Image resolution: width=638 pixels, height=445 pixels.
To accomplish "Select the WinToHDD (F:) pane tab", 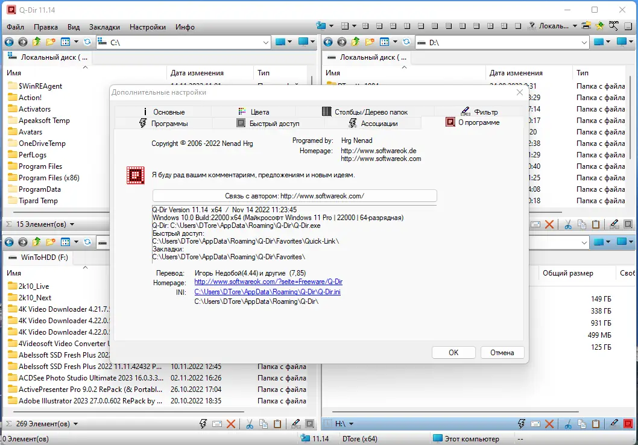I will 39,257.
